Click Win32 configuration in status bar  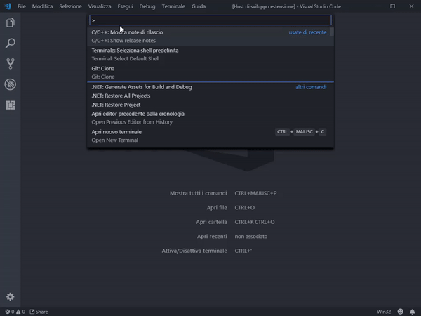coord(384,312)
